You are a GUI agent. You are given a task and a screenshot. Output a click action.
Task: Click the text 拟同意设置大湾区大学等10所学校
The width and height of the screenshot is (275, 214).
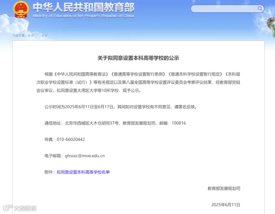coord(88,90)
